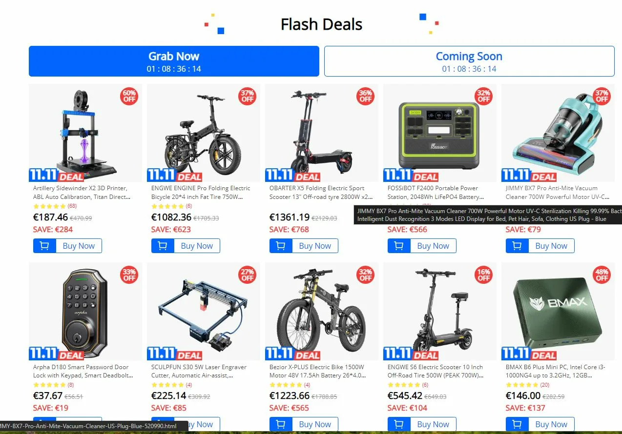Open the SCULPFUN S30 laser engraver image
This screenshot has width=622, height=434.
pyautogui.click(x=204, y=311)
